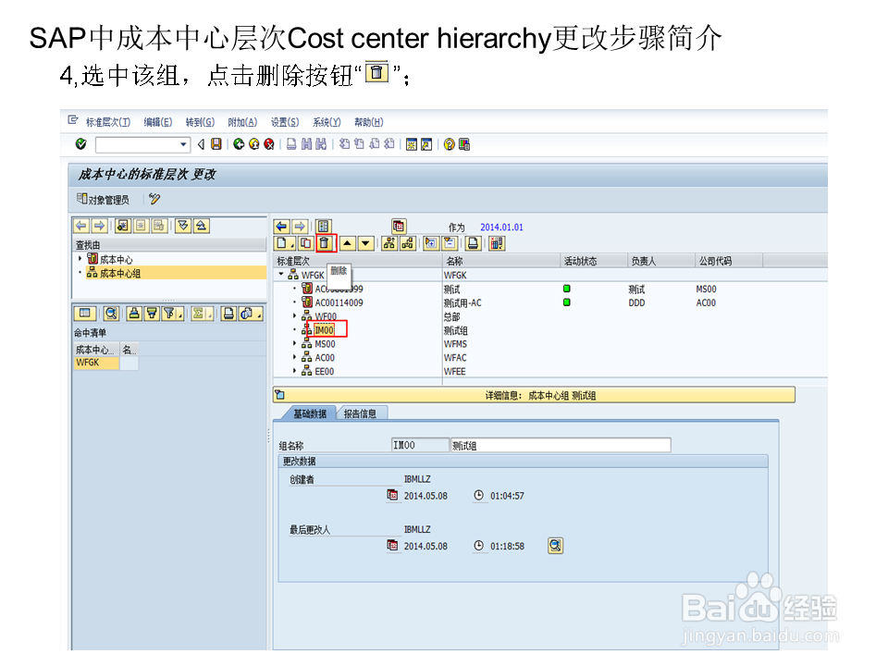
Task: Expand the MS00 group node
Action: click(294, 343)
